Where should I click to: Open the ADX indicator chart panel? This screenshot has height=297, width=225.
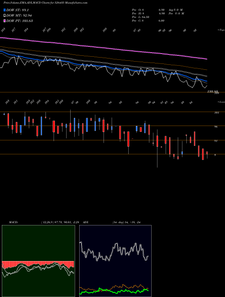tap(115, 261)
